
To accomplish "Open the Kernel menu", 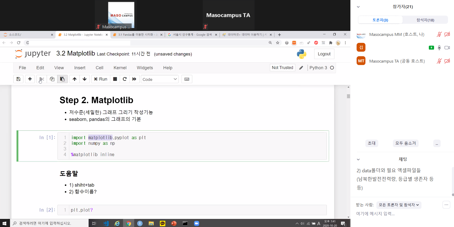I will [120, 68].
